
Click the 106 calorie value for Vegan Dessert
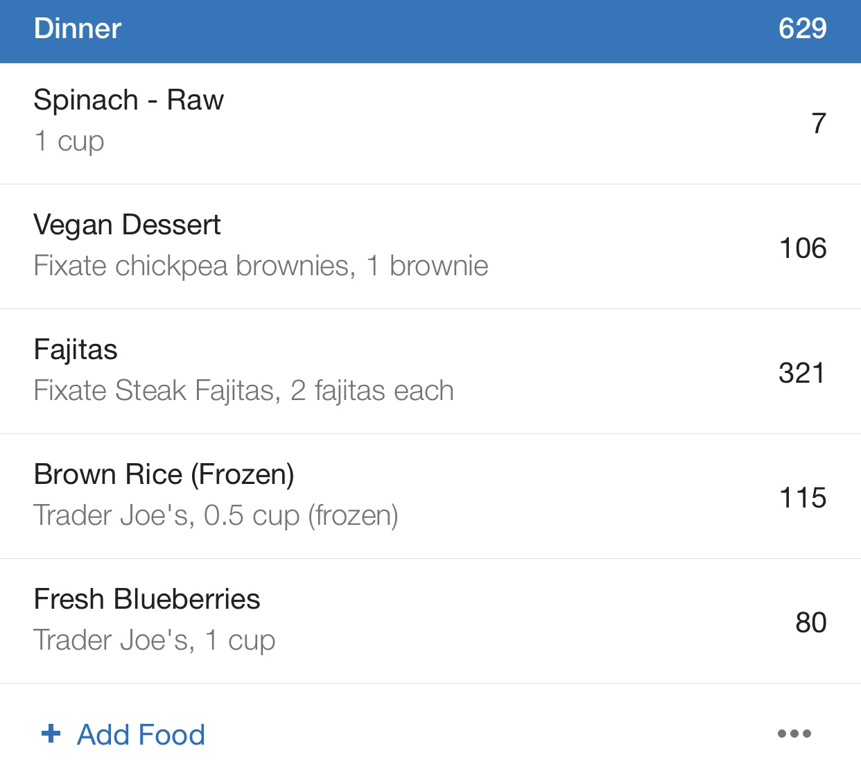(803, 248)
